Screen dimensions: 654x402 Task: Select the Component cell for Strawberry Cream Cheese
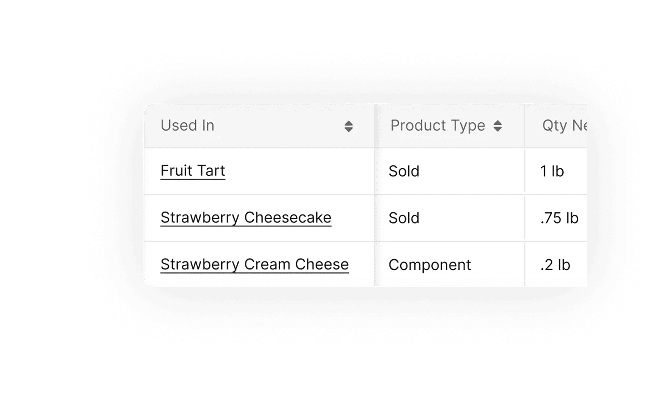click(x=430, y=264)
